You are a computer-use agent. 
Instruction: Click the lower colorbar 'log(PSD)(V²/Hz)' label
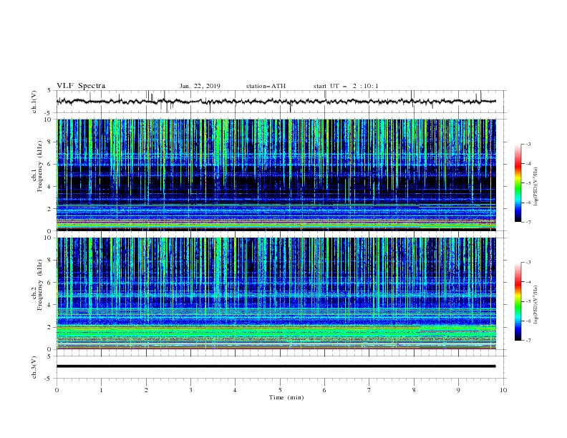(535, 305)
